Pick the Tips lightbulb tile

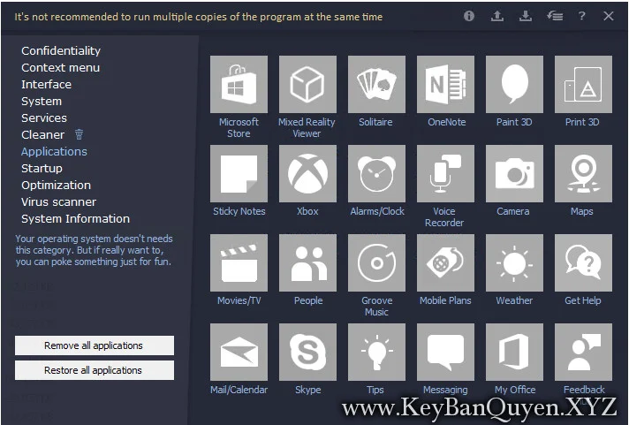[x=376, y=352]
